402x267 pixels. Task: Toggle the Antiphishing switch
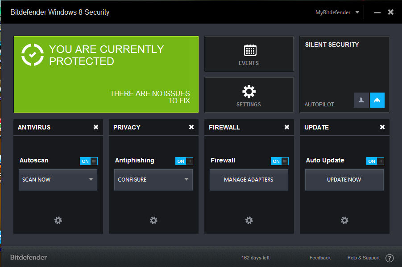(x=184, y=161)
